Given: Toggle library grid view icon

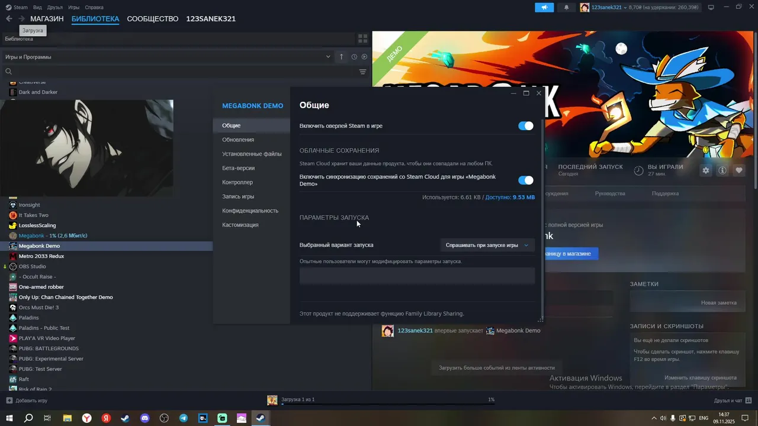Looking at the screenshot, I should point(363,38).
